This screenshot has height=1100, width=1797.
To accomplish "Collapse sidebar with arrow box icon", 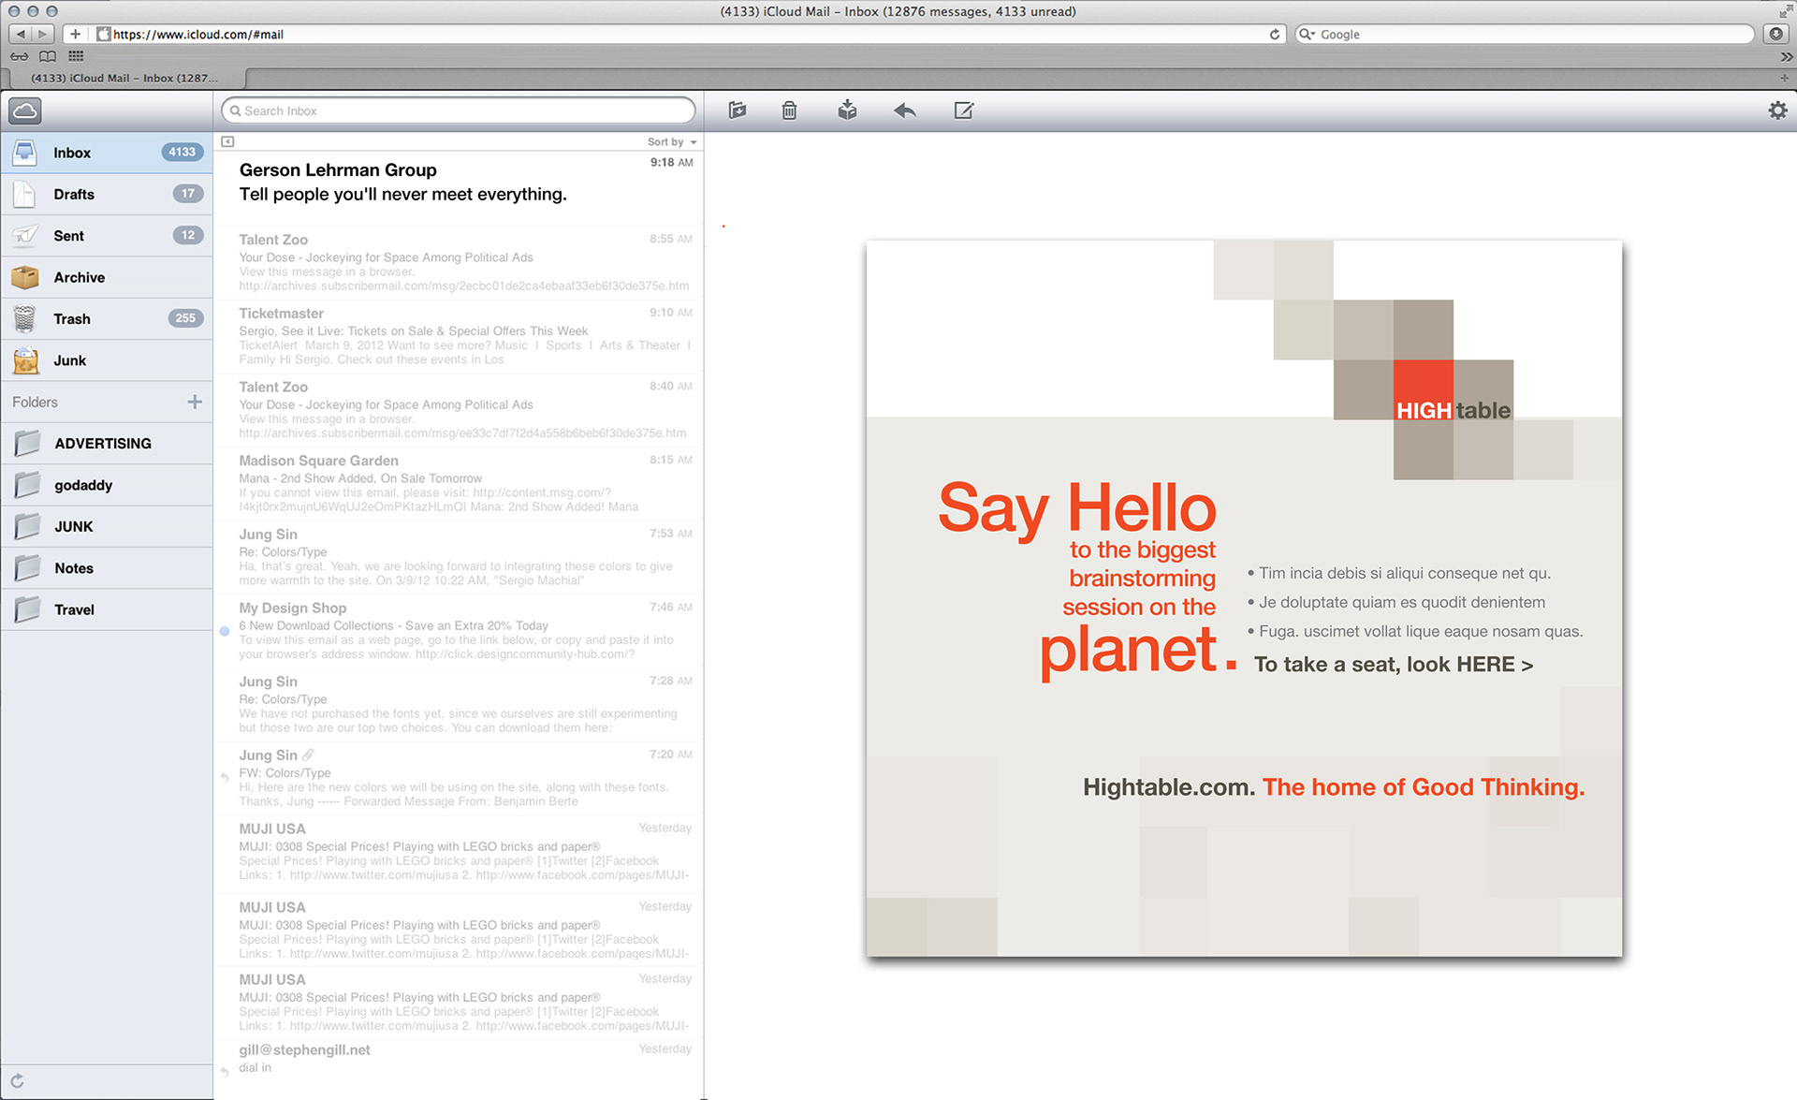I will 227,141.
